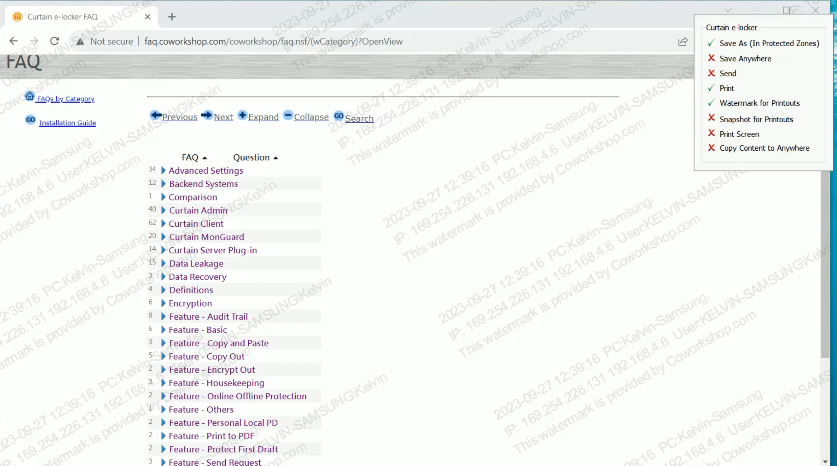This screenshot has height=466, width=837.
Task: Toggle the Print permission checkmark
Action: coord(711,88)
